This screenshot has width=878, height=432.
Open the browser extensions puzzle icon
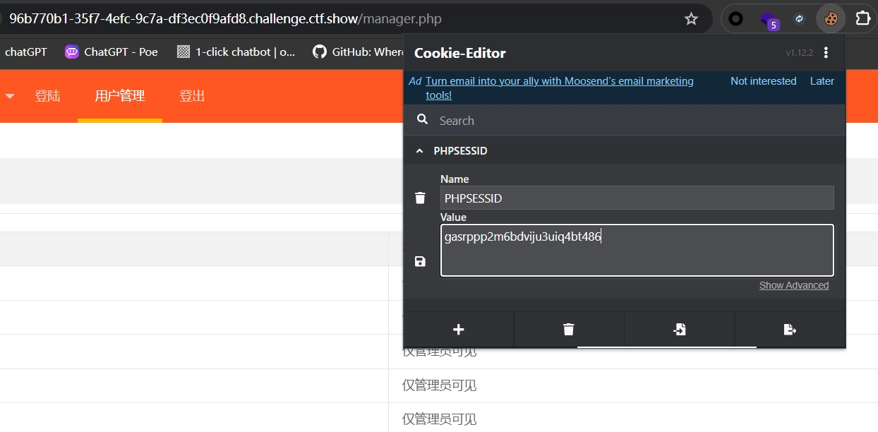(x=862, y=19)
